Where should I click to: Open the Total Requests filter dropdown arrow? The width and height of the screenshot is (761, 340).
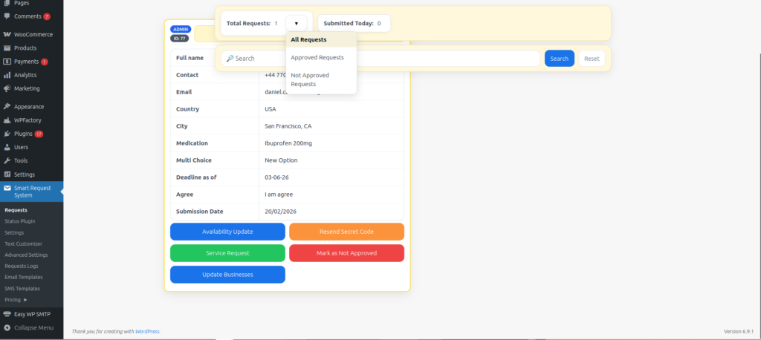(296, 24)
